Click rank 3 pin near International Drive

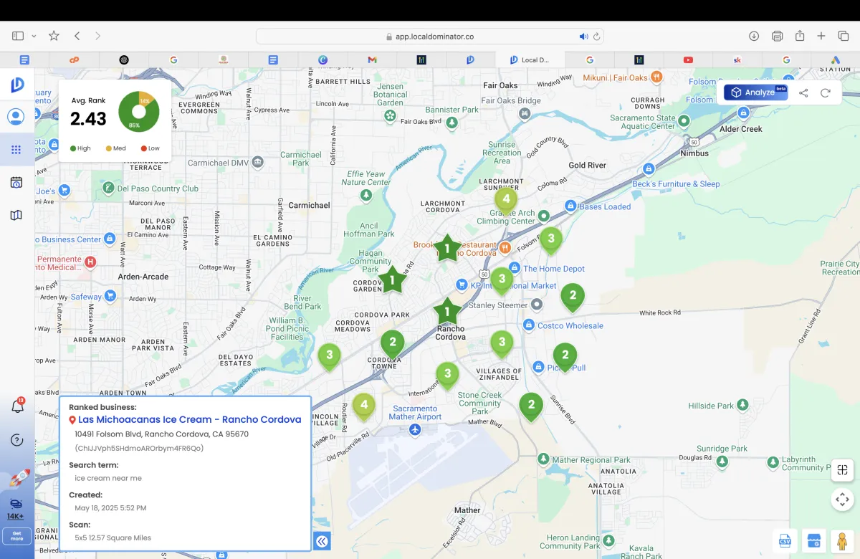447,376
